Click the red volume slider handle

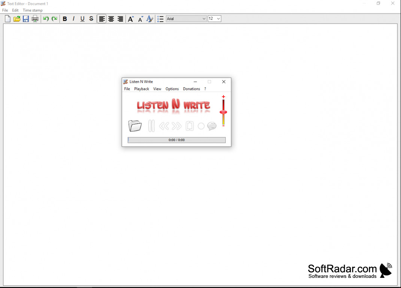[x=223, y=112]
